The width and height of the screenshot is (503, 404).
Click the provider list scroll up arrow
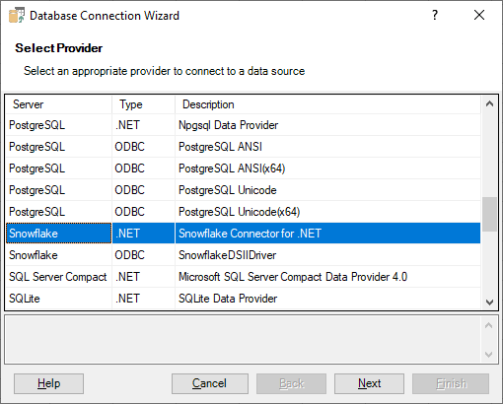[489, 104]
